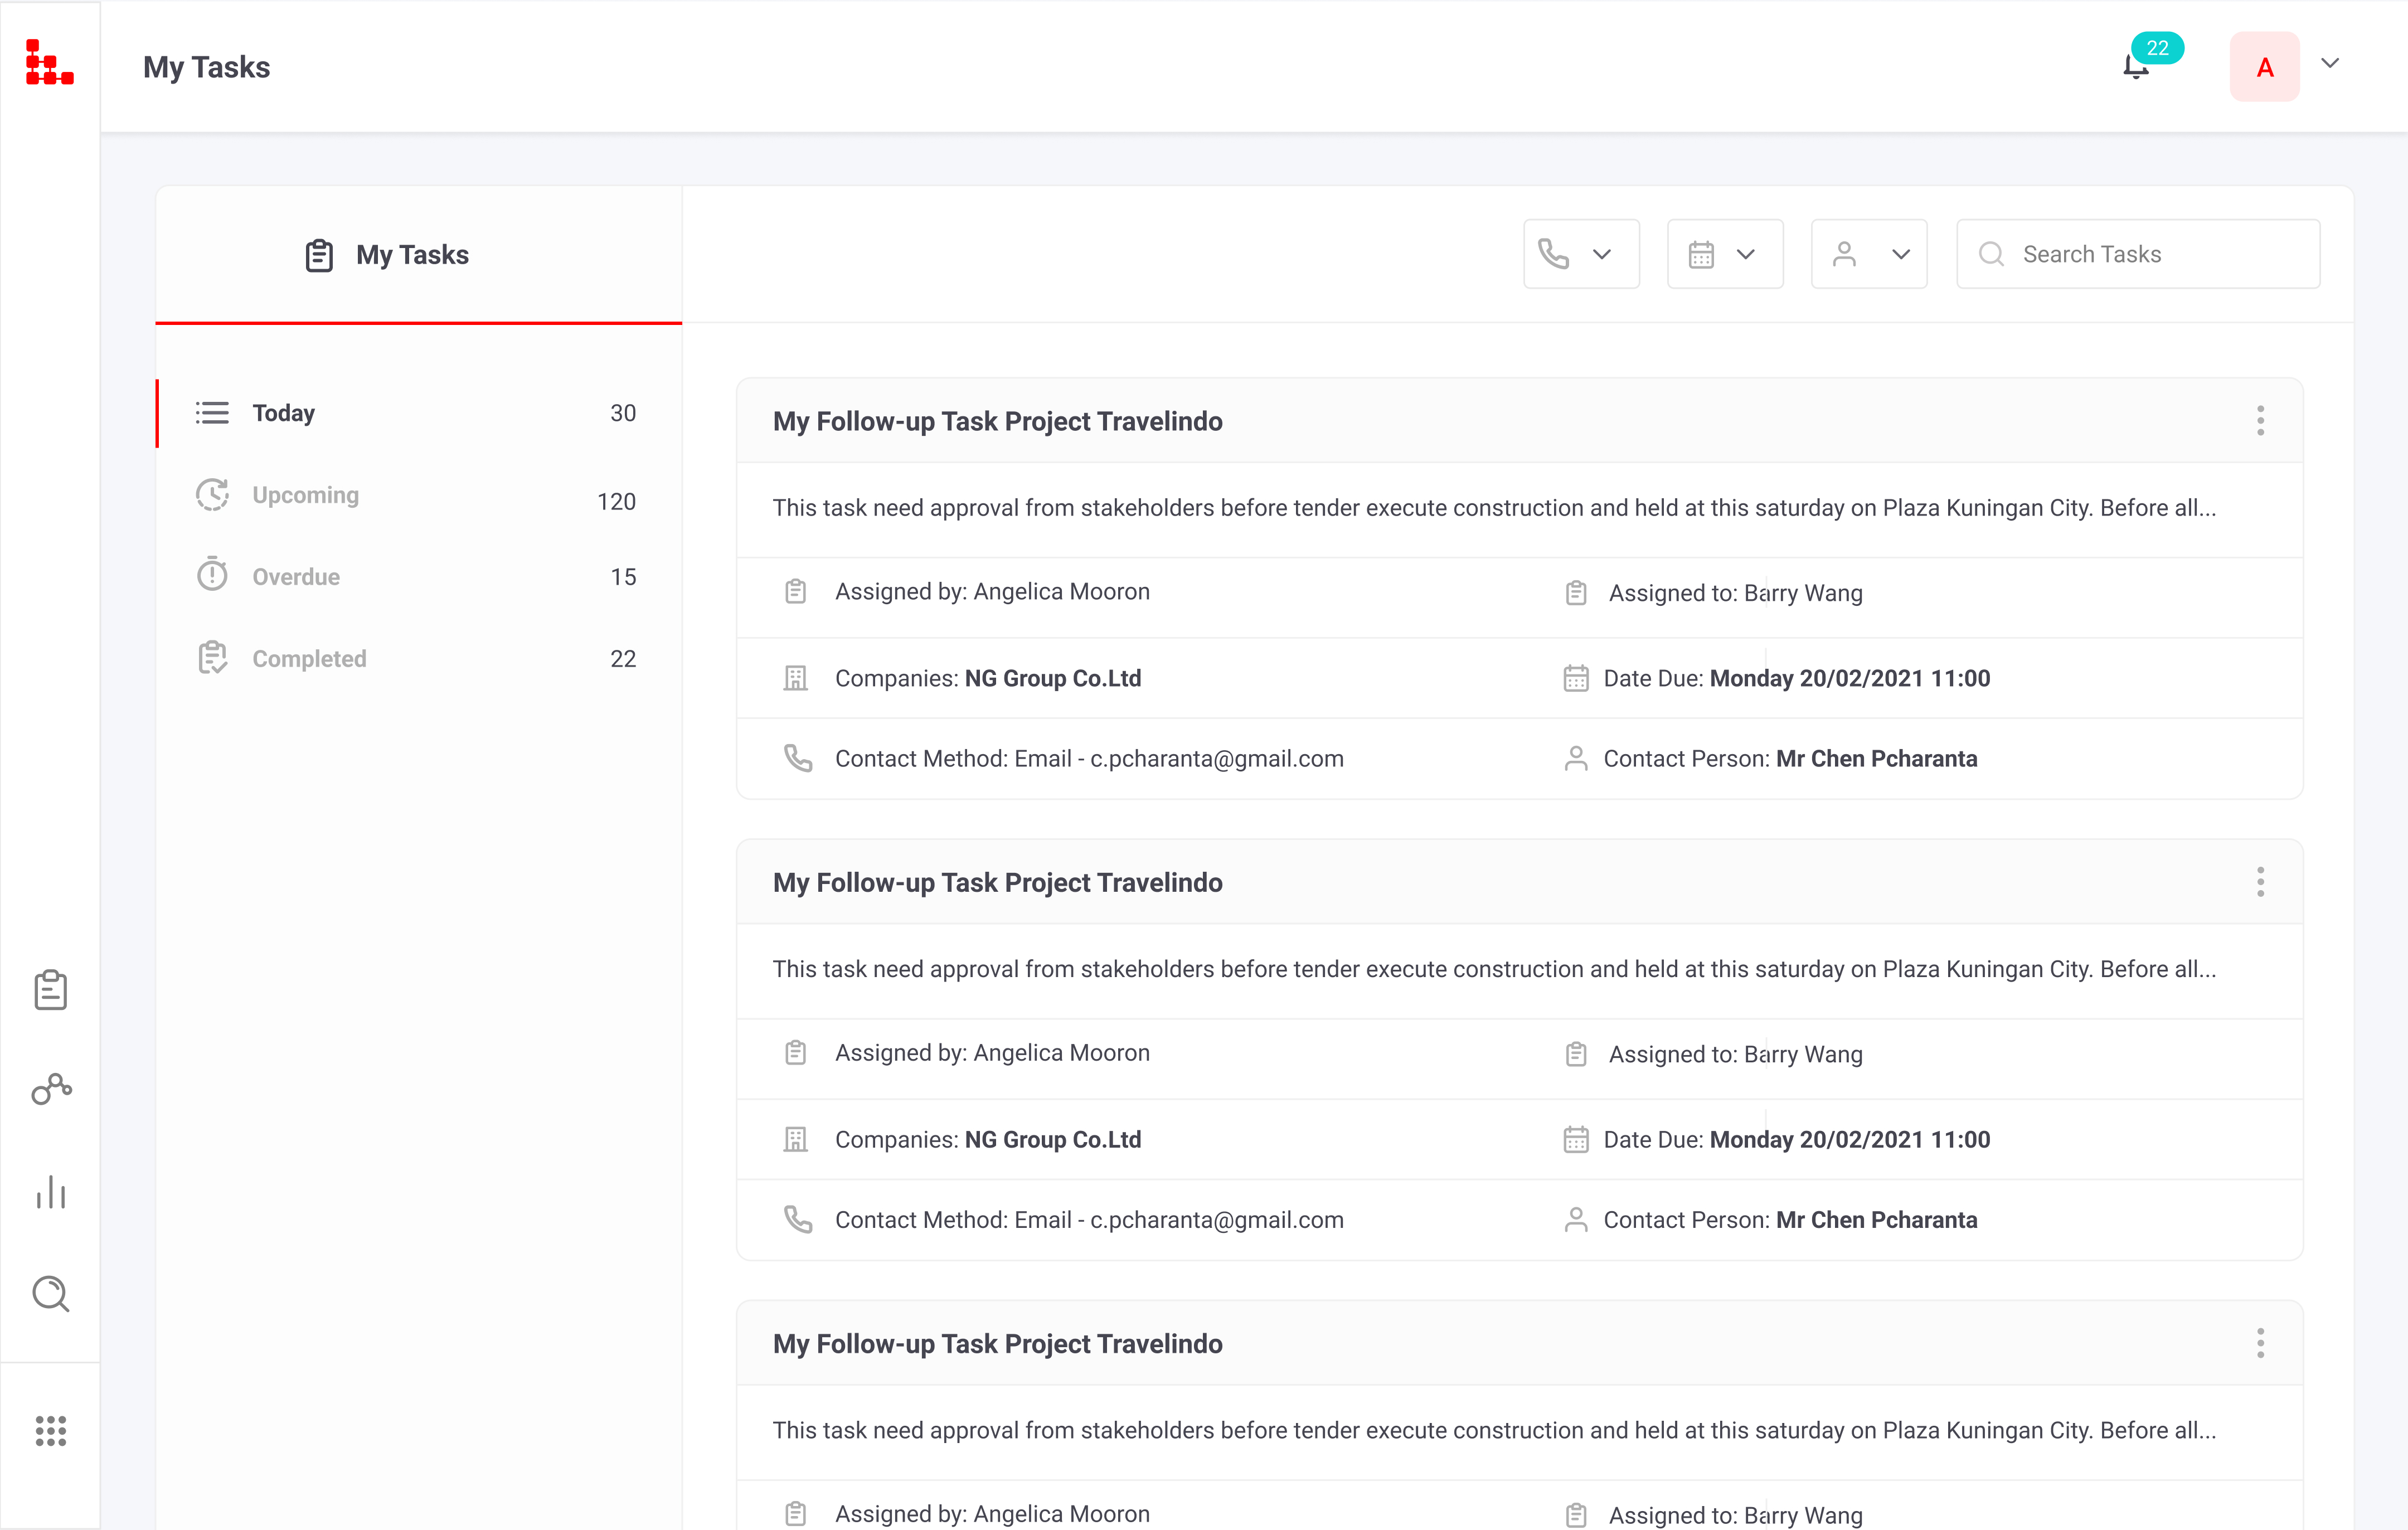Expand the user account chevron menu
2408x1530 pixels.
point(2330,64)
